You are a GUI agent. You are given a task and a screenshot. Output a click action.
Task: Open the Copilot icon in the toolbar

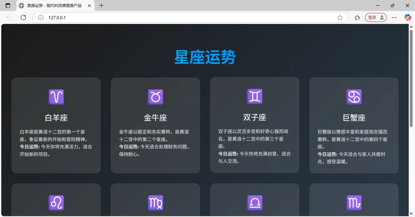tap(408, 17)
